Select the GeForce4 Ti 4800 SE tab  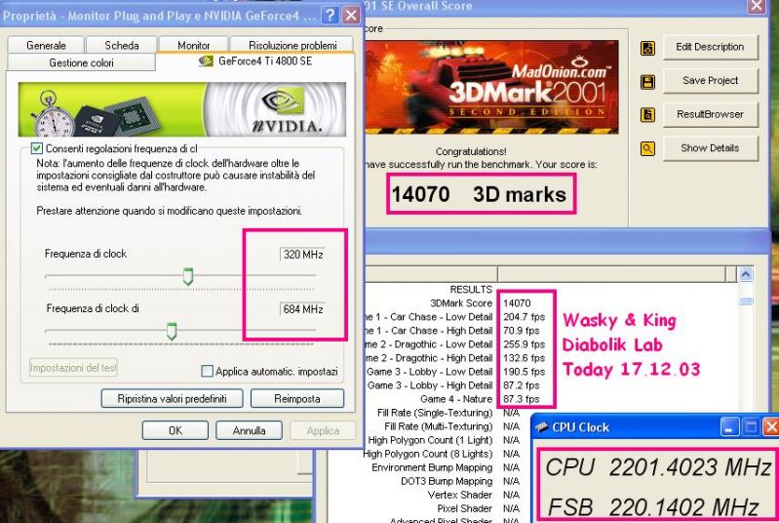click(x=255, y=61)
